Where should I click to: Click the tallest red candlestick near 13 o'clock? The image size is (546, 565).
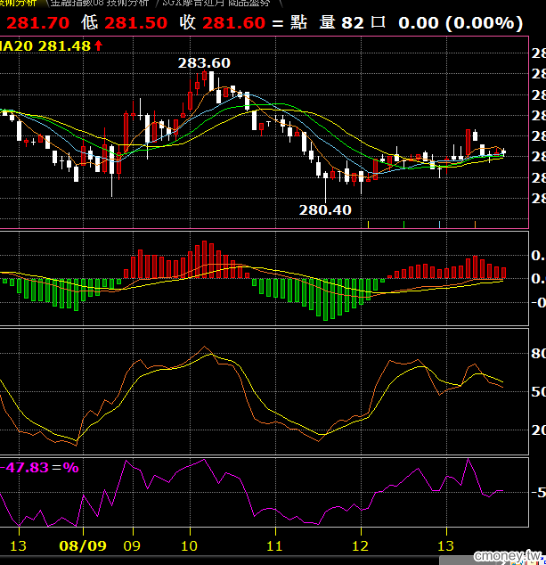point(468,143)
